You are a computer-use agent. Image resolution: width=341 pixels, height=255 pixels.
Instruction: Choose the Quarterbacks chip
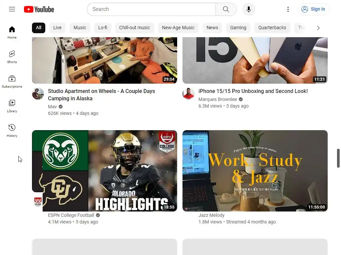pos(272,28)
